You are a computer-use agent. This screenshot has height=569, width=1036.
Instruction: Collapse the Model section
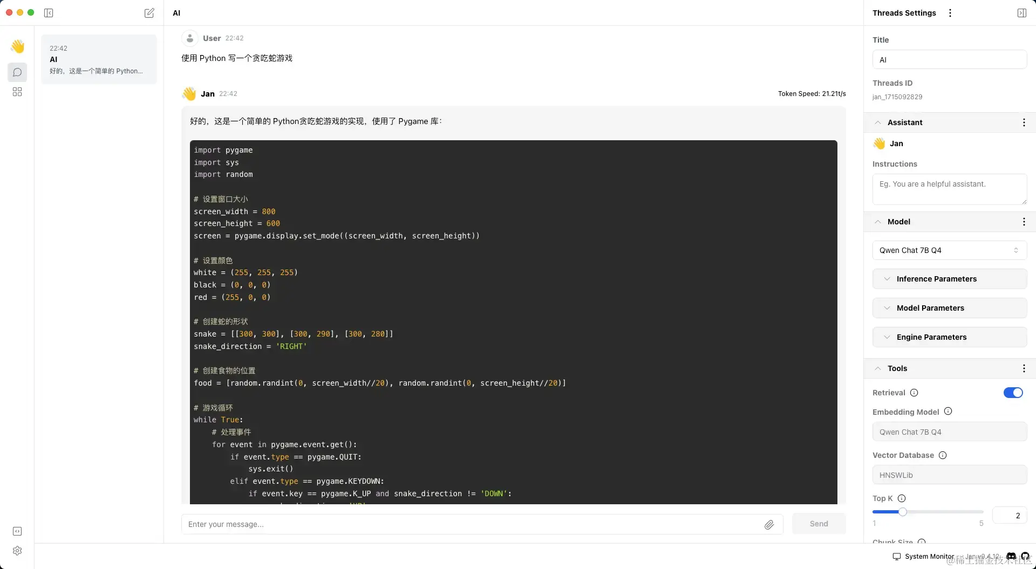[878, 222]
